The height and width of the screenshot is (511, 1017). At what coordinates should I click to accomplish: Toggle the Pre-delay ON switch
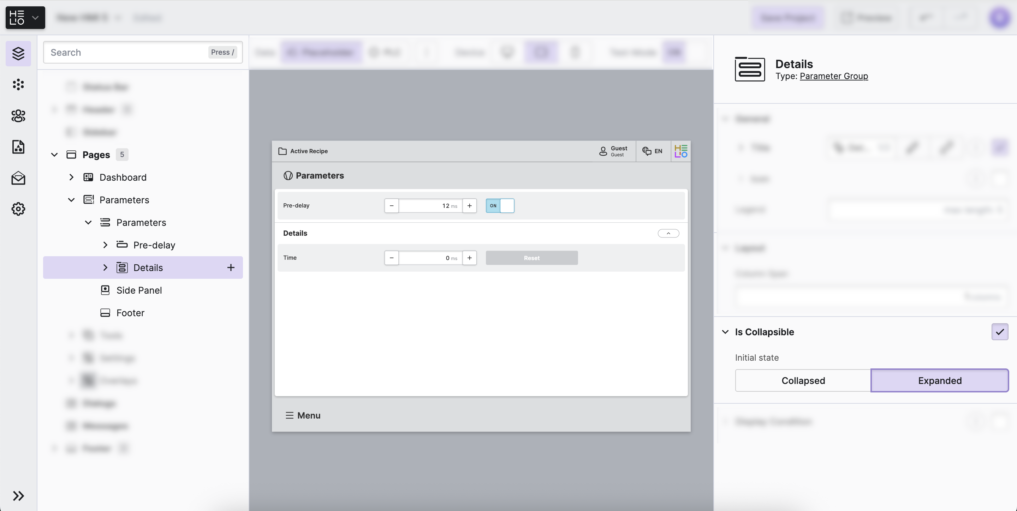point(500,206)
